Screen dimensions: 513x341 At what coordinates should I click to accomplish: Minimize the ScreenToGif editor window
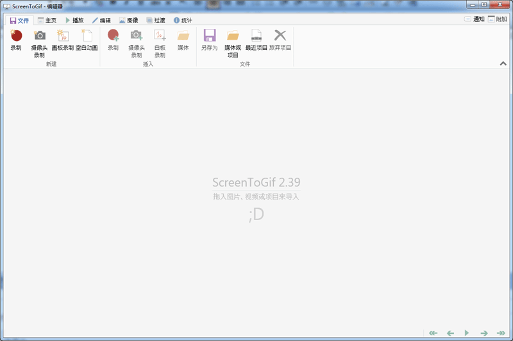click(473, 5)
